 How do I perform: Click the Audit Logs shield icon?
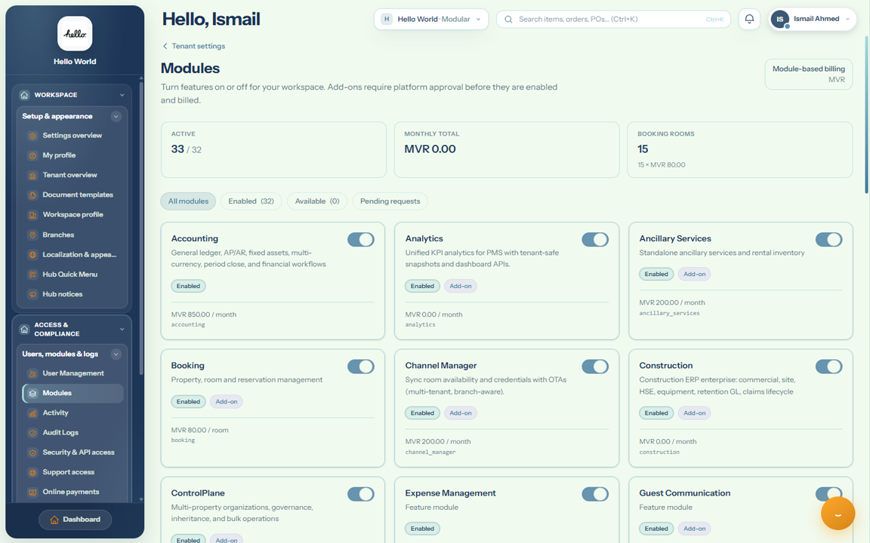point(32,433)
